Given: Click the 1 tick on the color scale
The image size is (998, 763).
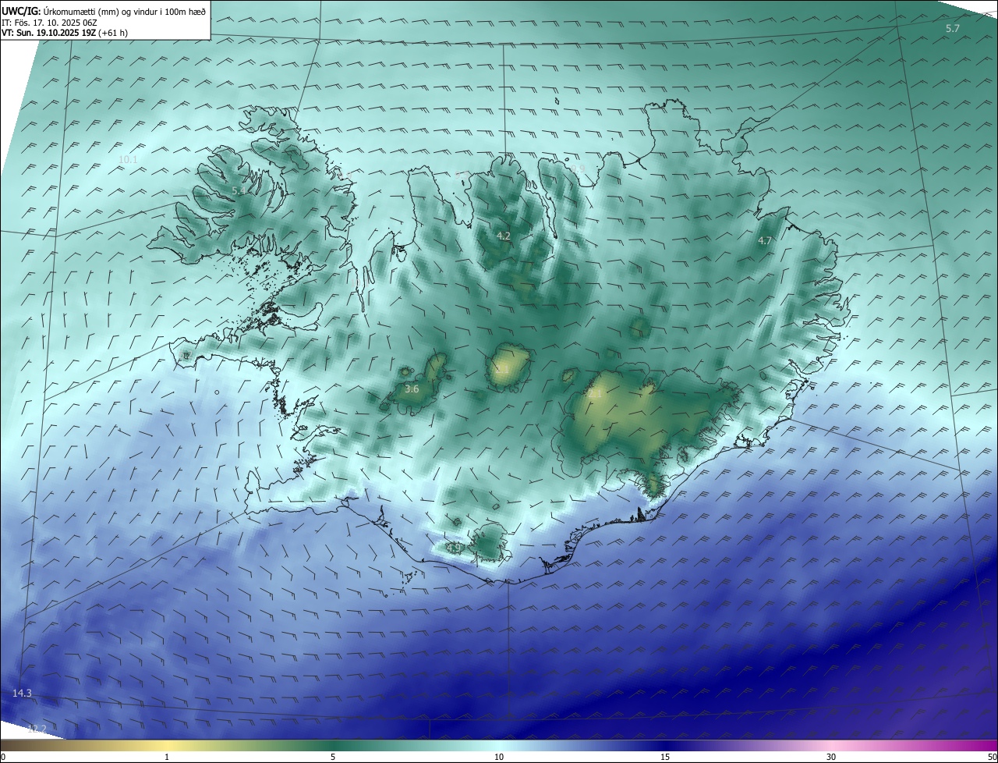Looking at the screenshot, I should point(167,757).
